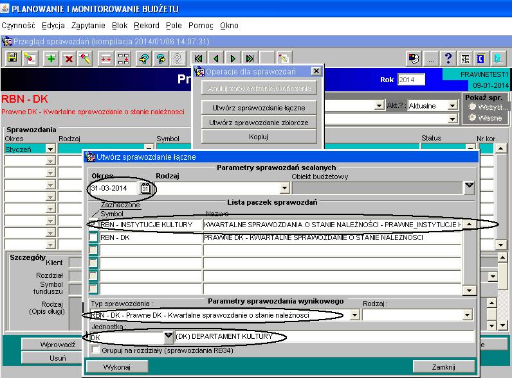Open the Pole menu

[x=174, y=26]
